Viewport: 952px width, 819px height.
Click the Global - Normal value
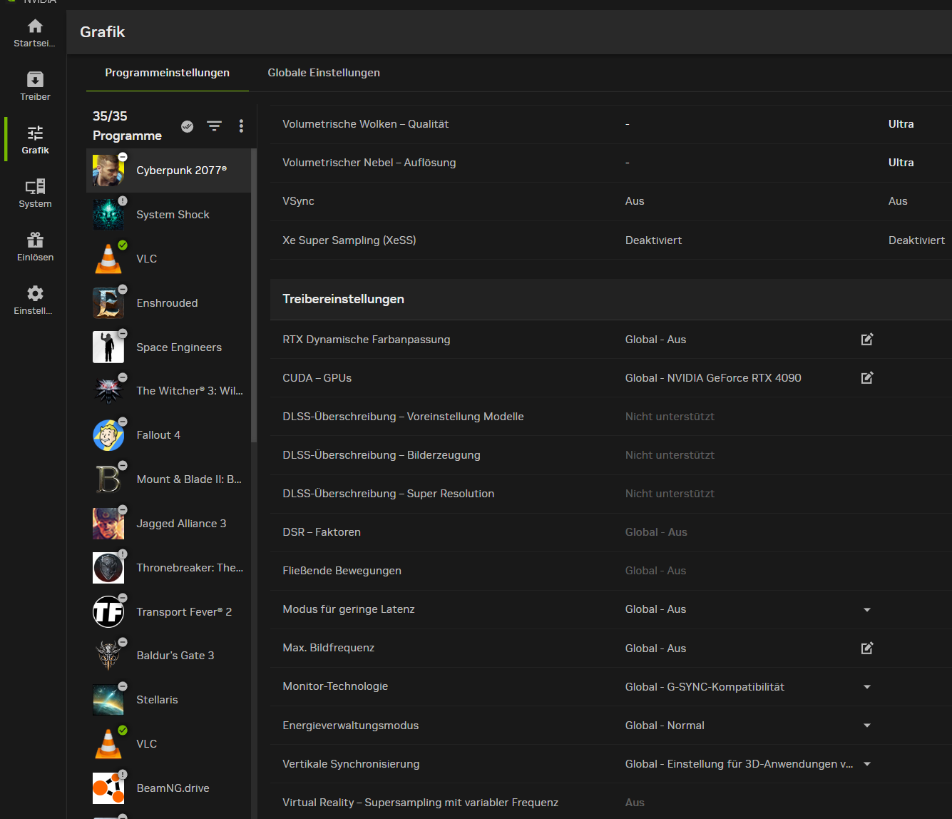665,726
